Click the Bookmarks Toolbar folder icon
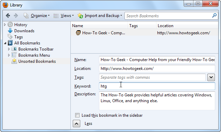This screenshot has width=221, height=132. pos(14,49)
